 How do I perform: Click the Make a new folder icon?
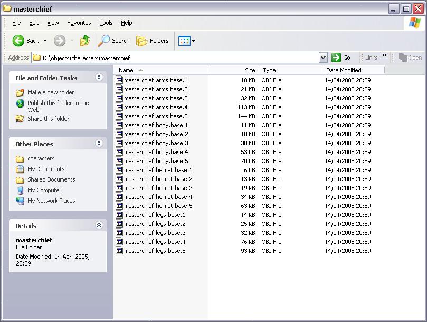coord(20,92)
